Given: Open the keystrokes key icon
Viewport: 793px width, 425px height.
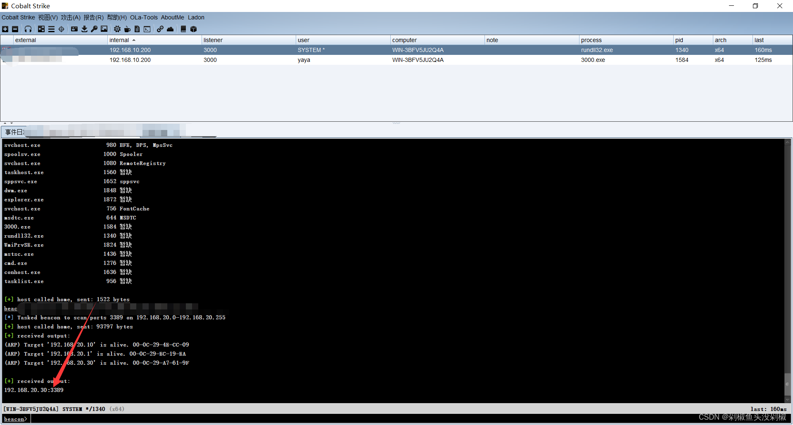Looking at the screenshot, I should 94,29.
